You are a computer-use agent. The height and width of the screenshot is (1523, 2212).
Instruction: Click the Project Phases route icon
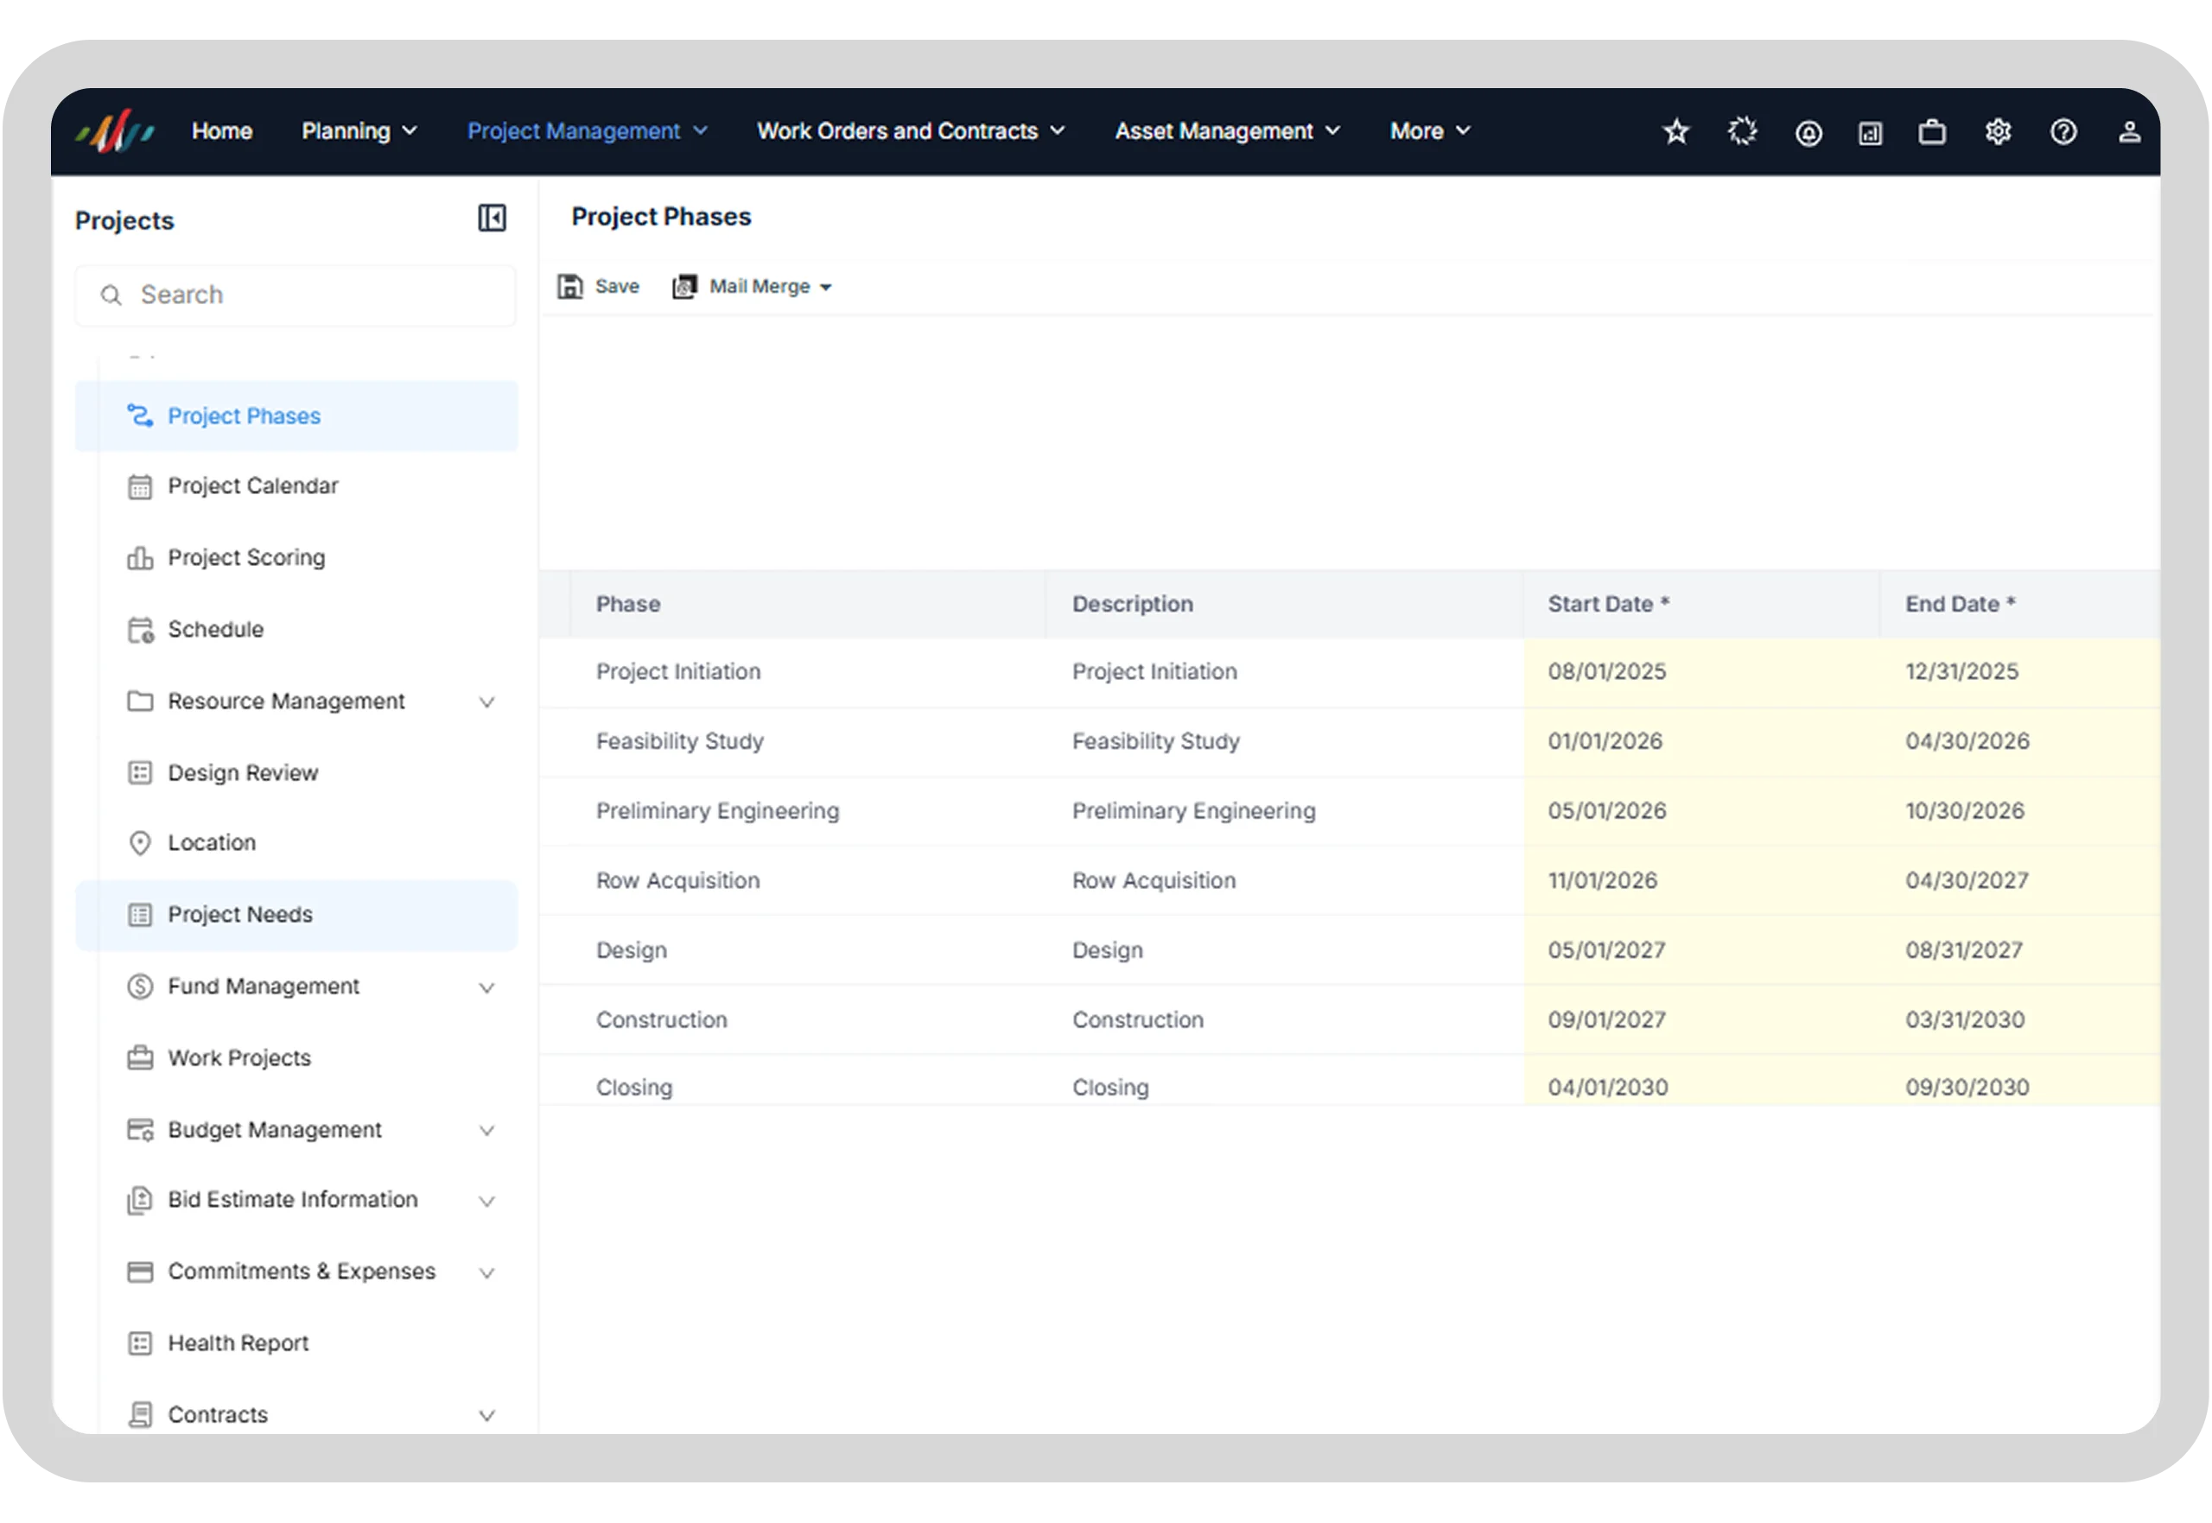pyautogui.click(x=140, y=416)
